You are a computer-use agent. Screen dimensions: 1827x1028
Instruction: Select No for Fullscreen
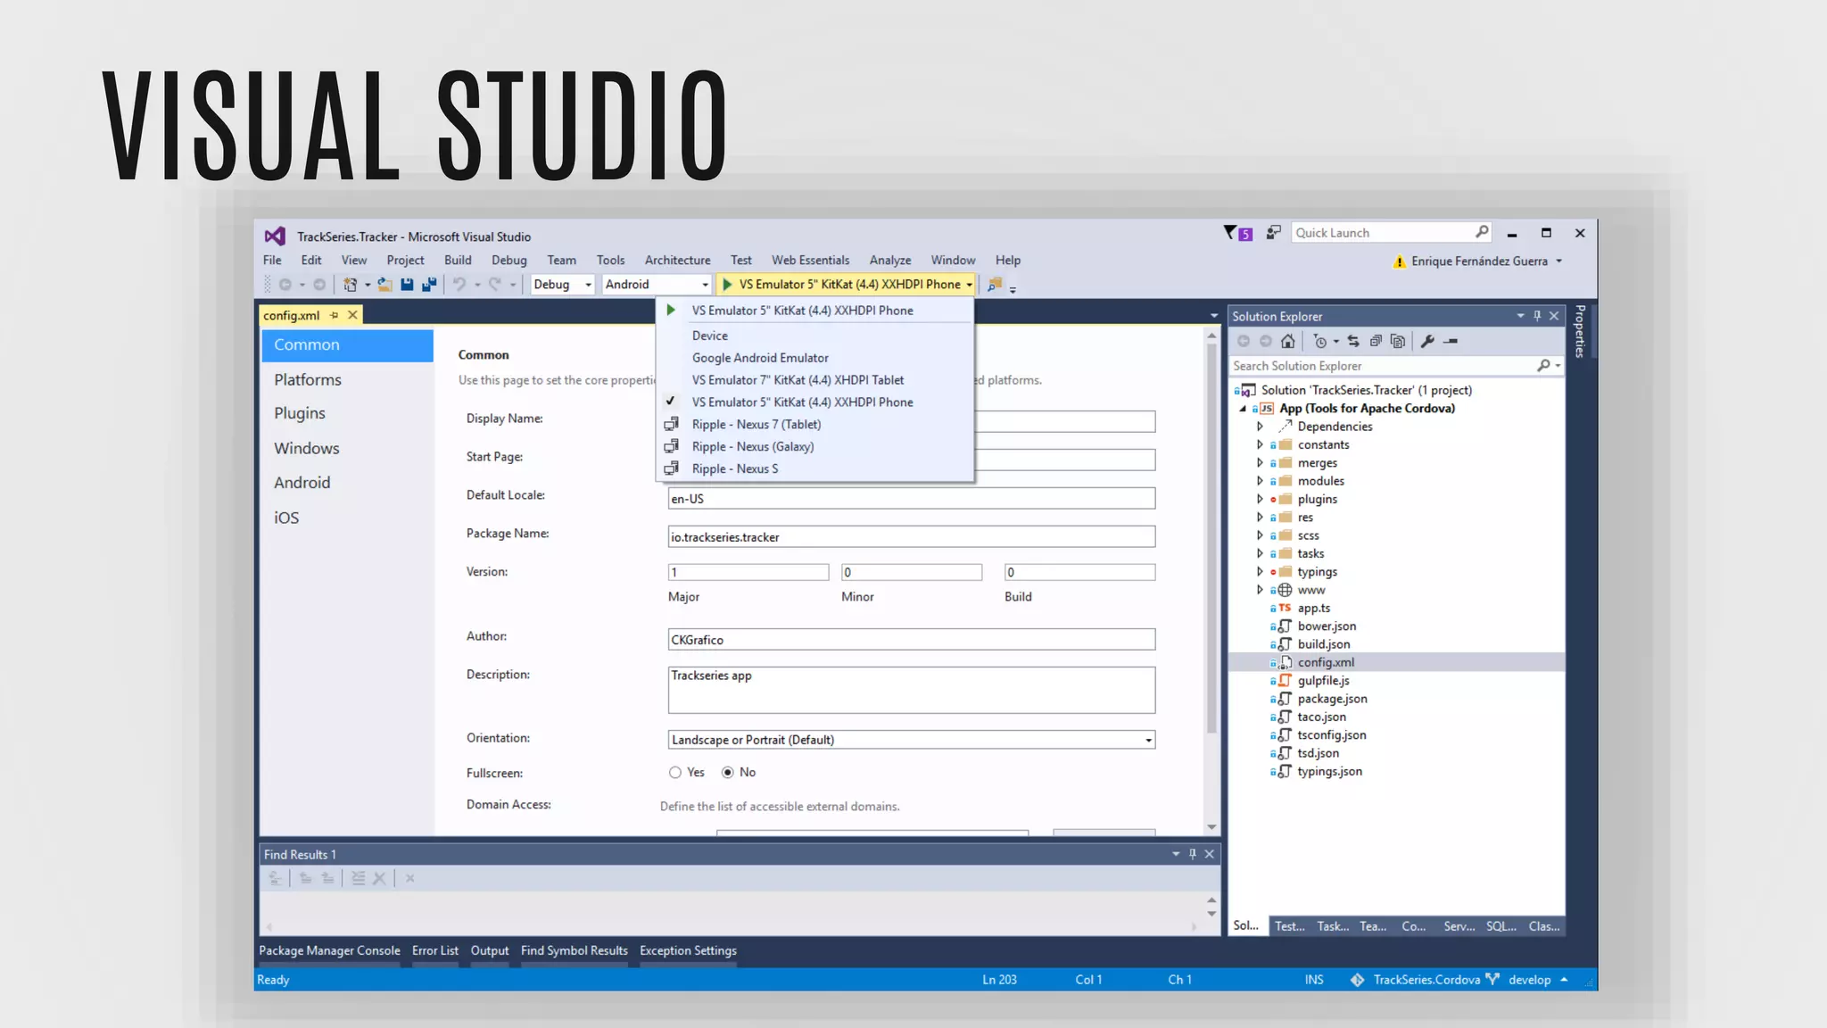point(727,773)
